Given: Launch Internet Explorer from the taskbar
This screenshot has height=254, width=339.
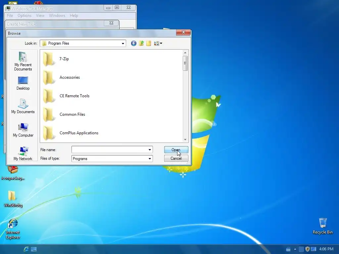Looking at the screenshot, I should (26, 249).
